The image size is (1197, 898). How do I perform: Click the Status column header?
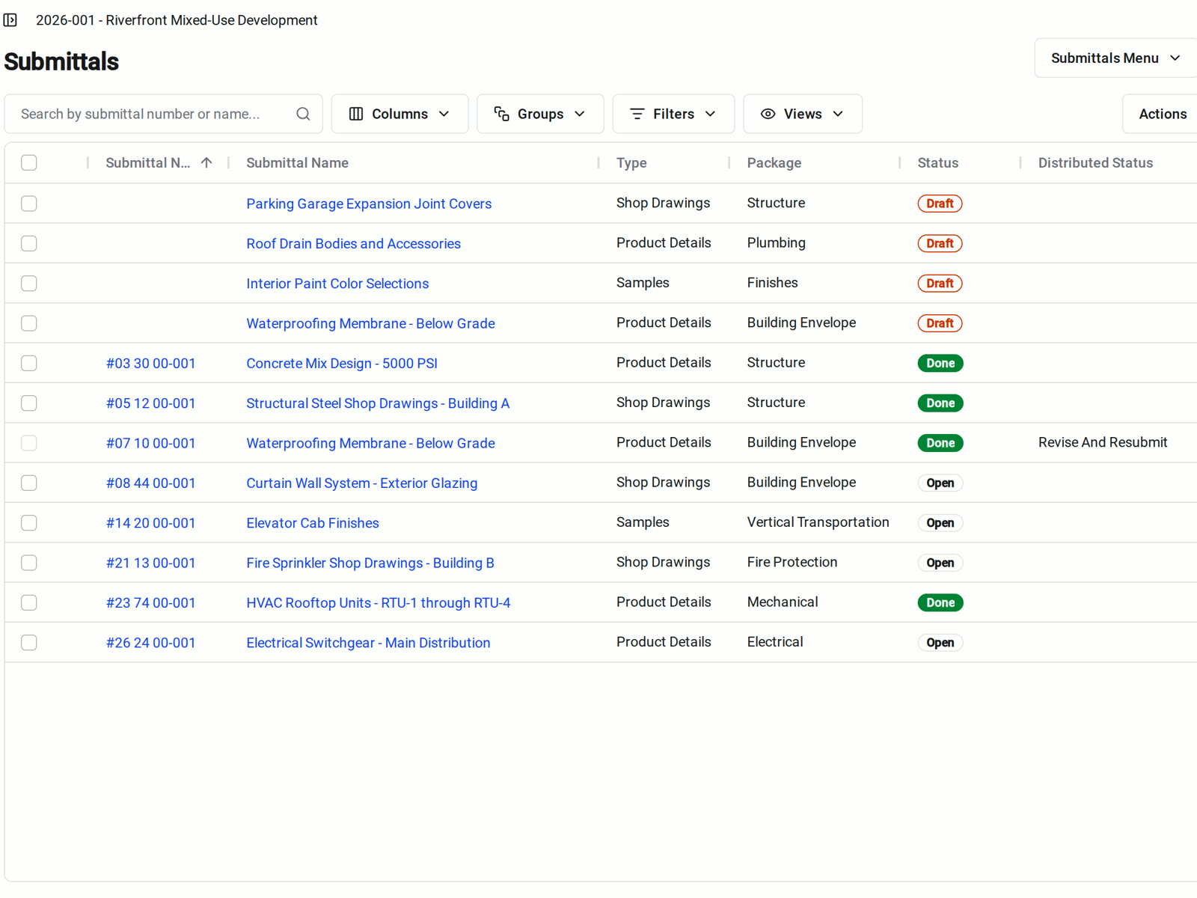coord(937,162)
